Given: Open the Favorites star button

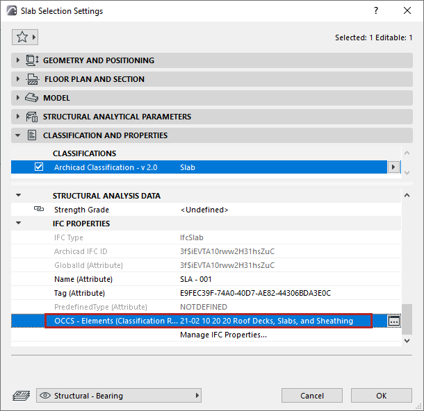Looking at the screenshot, I should pyautogui.click(x=25, y=37).
